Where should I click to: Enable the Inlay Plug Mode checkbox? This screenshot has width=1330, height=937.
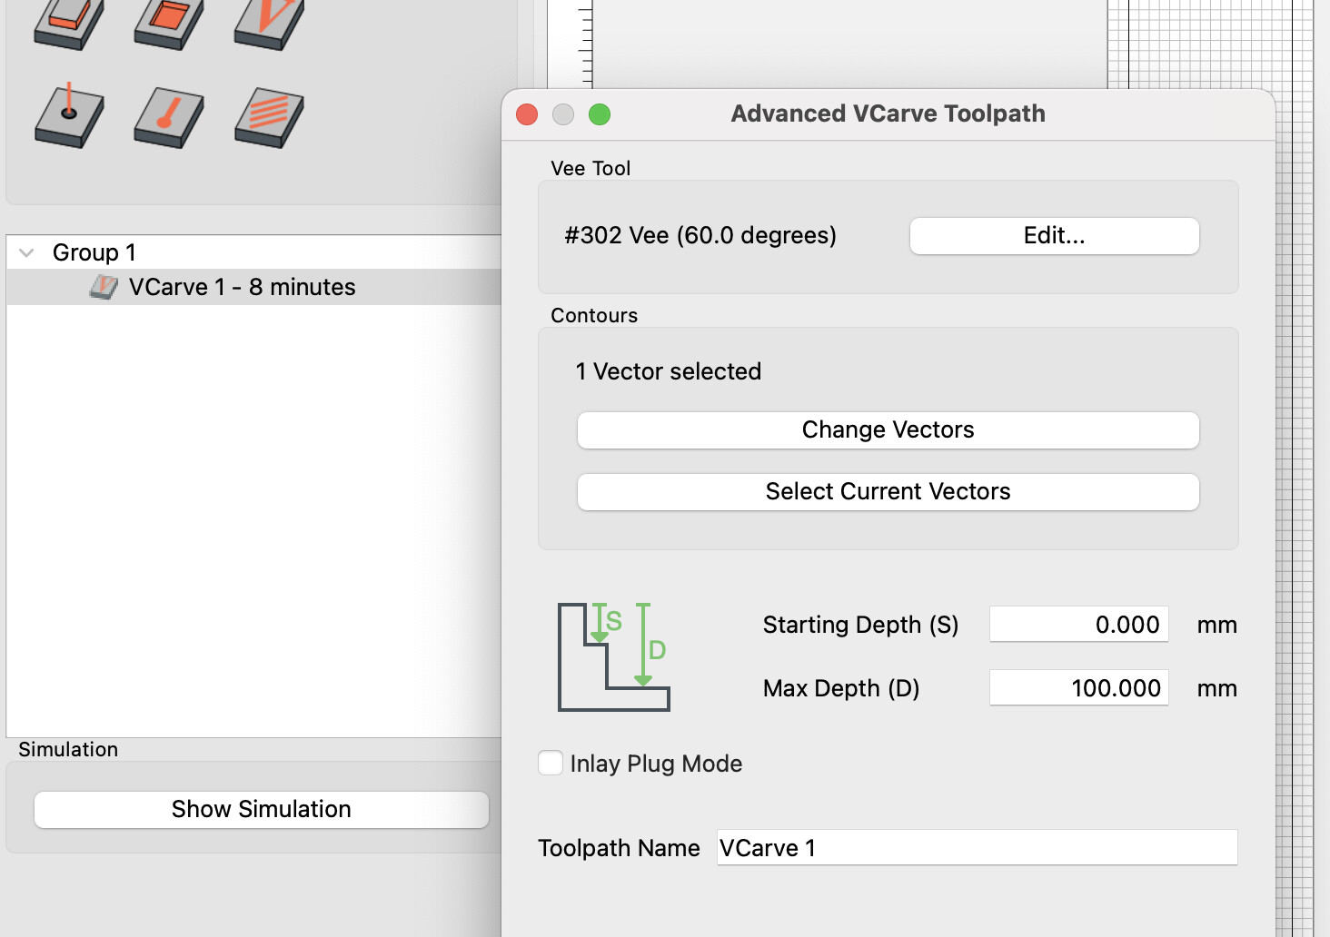pos(551,763)
